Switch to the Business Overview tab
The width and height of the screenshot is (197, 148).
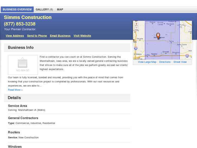tap(17, 10)
